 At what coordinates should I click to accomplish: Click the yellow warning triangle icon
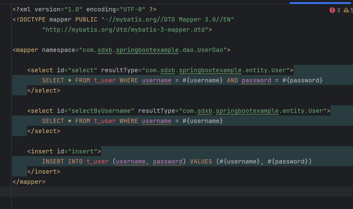click(x=346, y=10)
